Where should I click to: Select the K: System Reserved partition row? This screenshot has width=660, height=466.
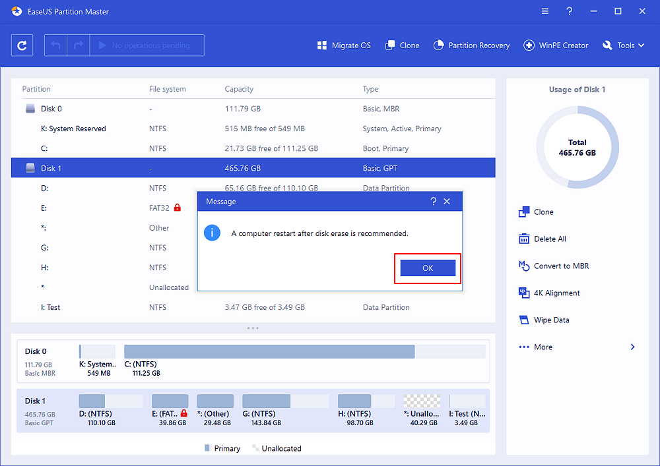pos(253,129)
